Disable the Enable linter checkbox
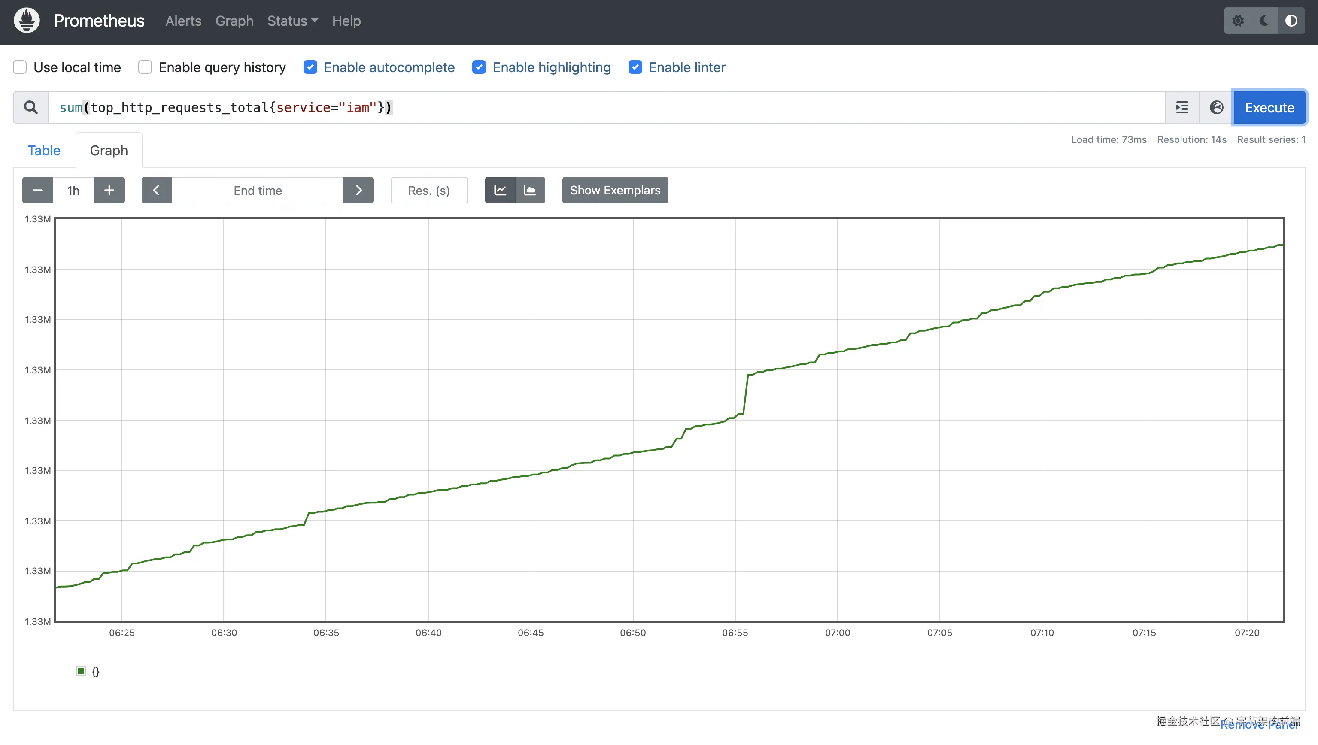The height and width of the screenshot is (745, 1318). (635, 67)
